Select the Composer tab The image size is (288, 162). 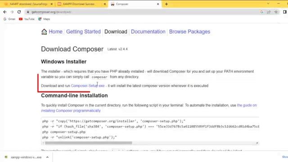pos(135,4)
